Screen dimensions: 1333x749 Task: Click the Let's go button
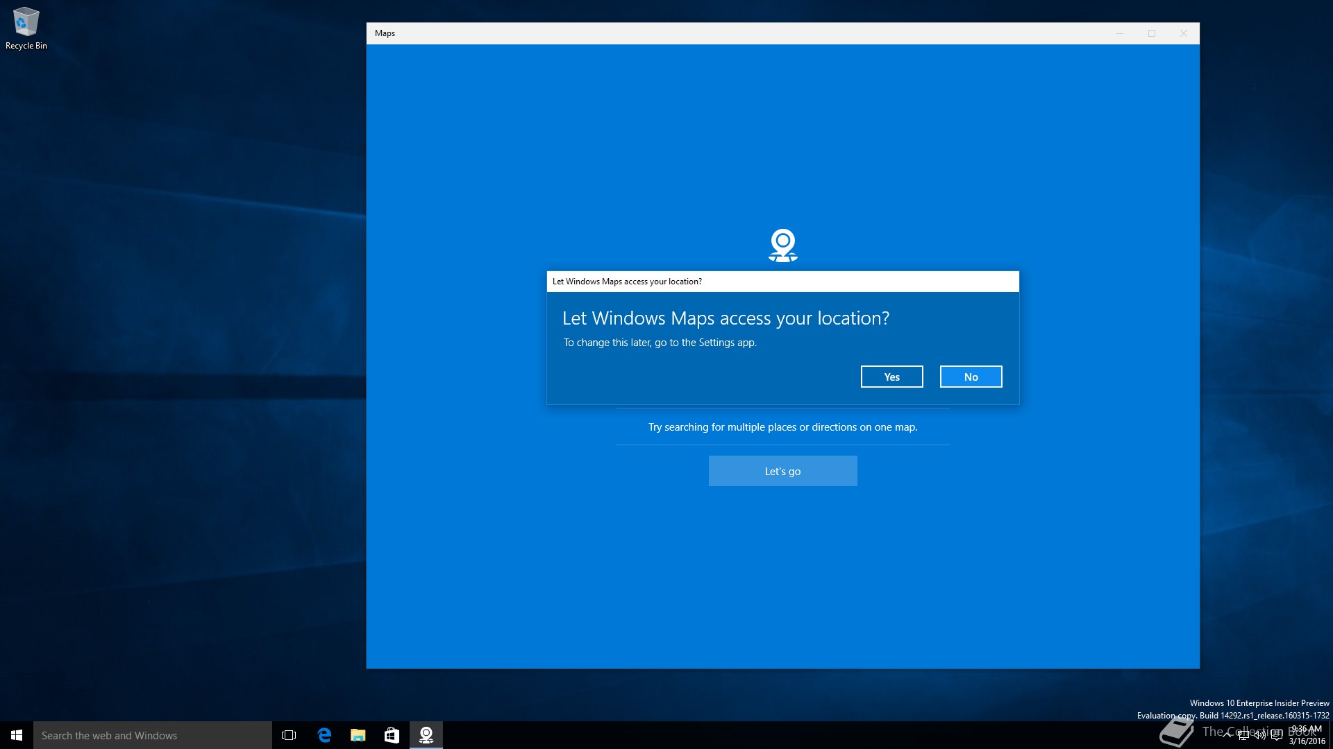click(782, 471)
